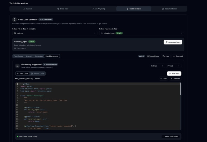Open the Python language dropdown
This screenshot has width=207, height=142.
click(157, 66)
